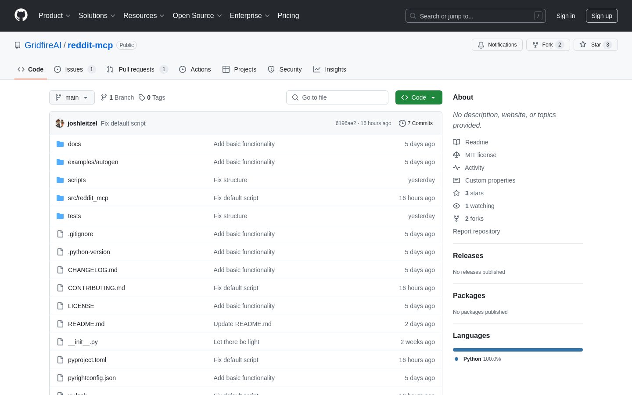Click joshleitzel's avatar in commit bar
This screenshot has width=632, height=395.
click(x=60, y=123)
